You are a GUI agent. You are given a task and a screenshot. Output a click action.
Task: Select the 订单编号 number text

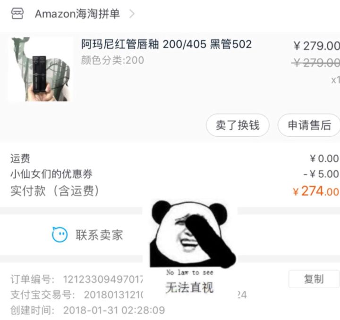coord(103,279)
